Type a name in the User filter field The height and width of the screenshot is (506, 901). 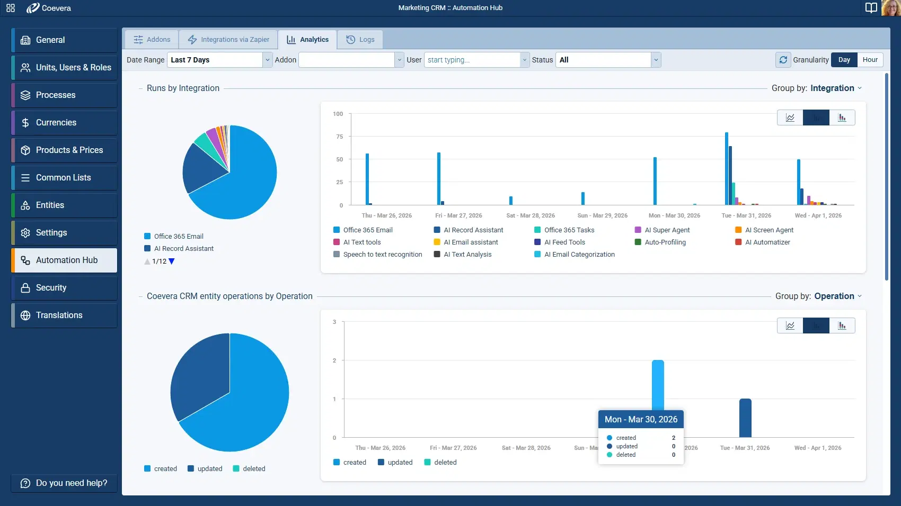coord(472,60)
